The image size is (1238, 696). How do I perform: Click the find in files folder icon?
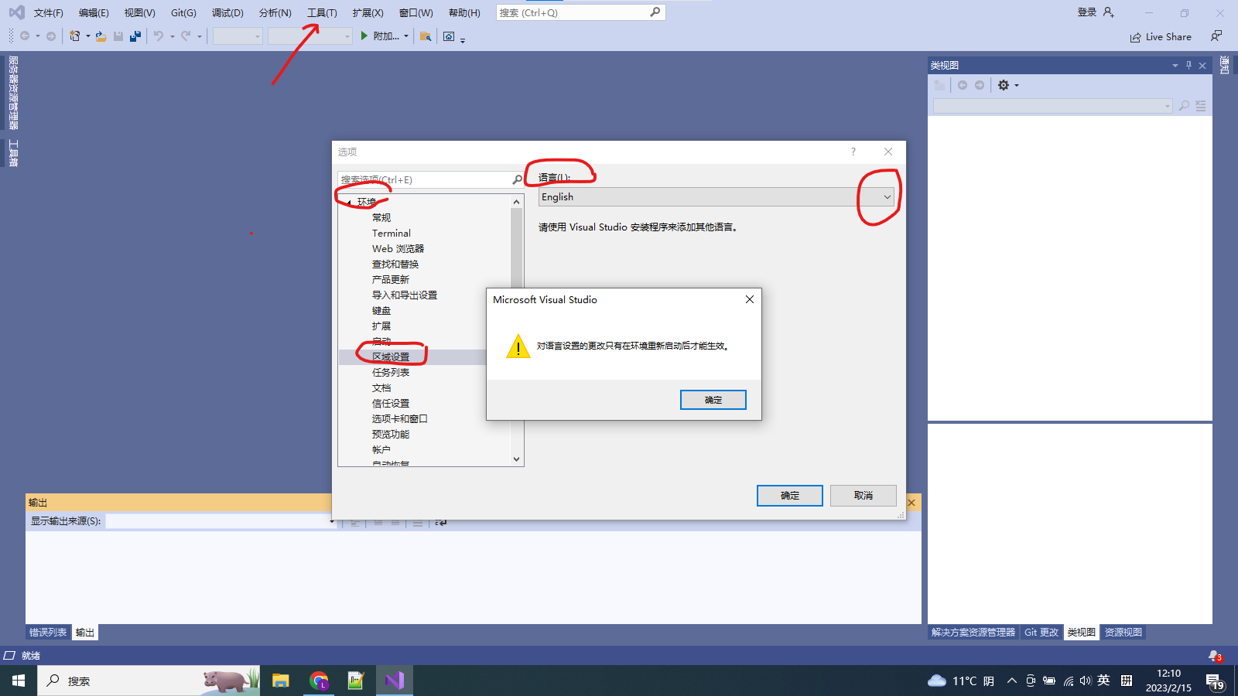426,36
